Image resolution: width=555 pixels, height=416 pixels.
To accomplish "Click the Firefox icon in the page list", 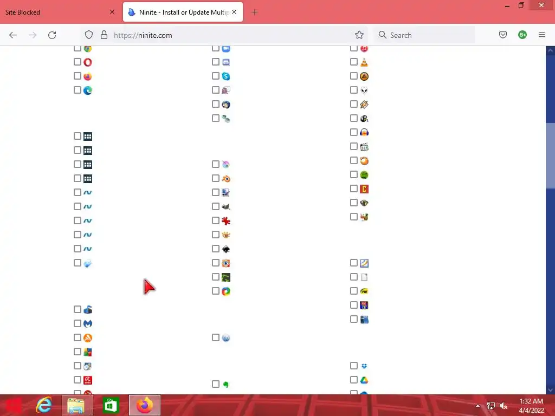I will [88, 76].
